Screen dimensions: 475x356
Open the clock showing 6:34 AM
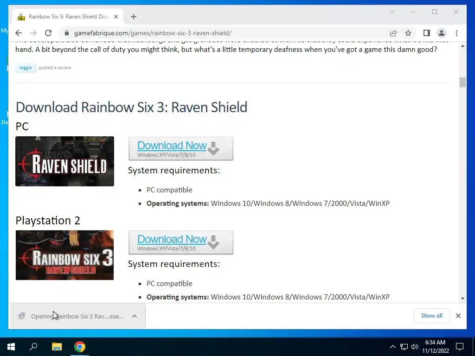(x=436, y=347)
